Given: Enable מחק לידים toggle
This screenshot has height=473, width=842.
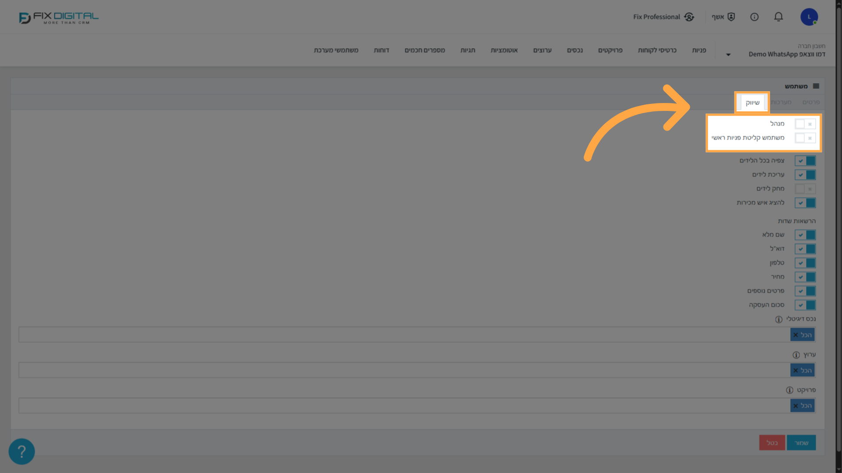Looking at the screenshot, I should (805, 189).
